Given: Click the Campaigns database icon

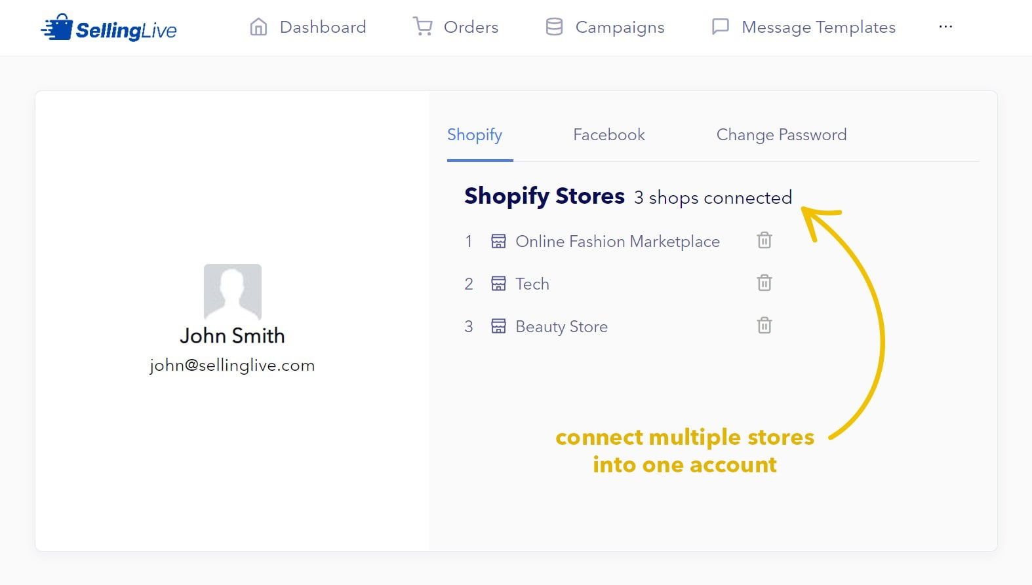Looking at the screenshot, I should (554, 27).
